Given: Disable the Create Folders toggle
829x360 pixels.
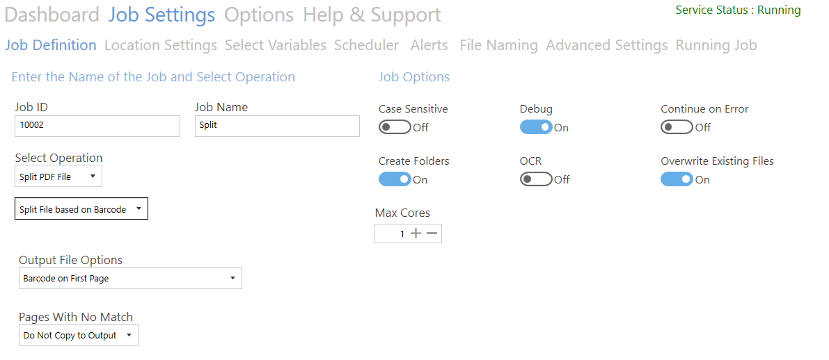Looking at the screenshot, I should 395,179.
